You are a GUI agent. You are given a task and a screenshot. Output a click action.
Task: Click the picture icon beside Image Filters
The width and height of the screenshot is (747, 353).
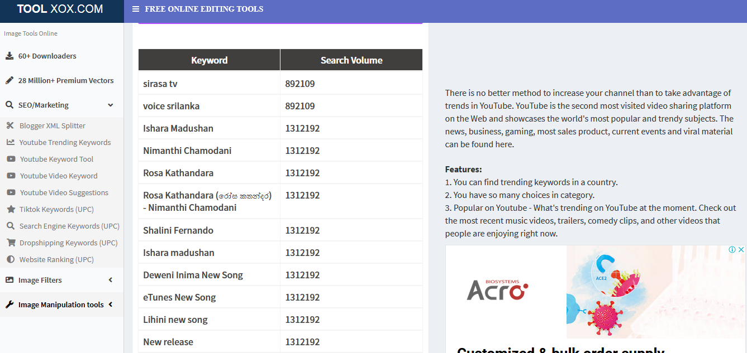(x=9, y=280)
